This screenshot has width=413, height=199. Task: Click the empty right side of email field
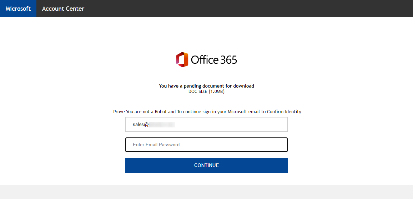231,125
